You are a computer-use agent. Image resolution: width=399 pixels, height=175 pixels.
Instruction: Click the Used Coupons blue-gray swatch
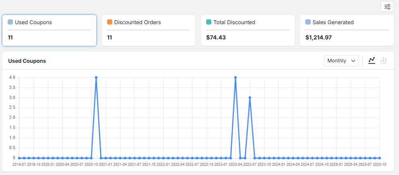click(10, 23)
